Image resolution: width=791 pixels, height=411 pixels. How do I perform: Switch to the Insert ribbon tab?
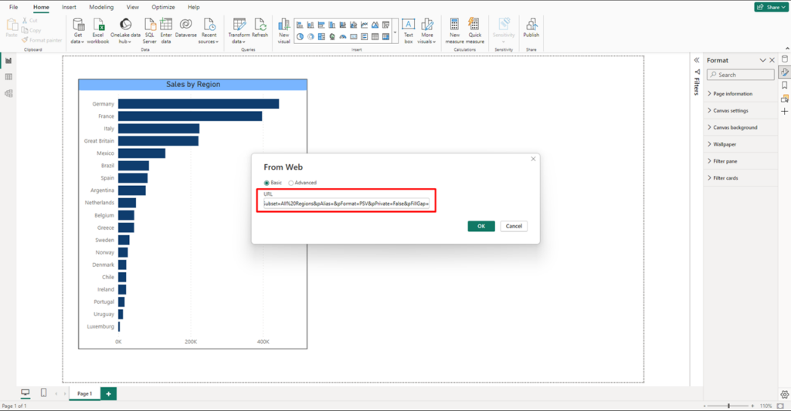pyautogui.click(x=69, y=7)
